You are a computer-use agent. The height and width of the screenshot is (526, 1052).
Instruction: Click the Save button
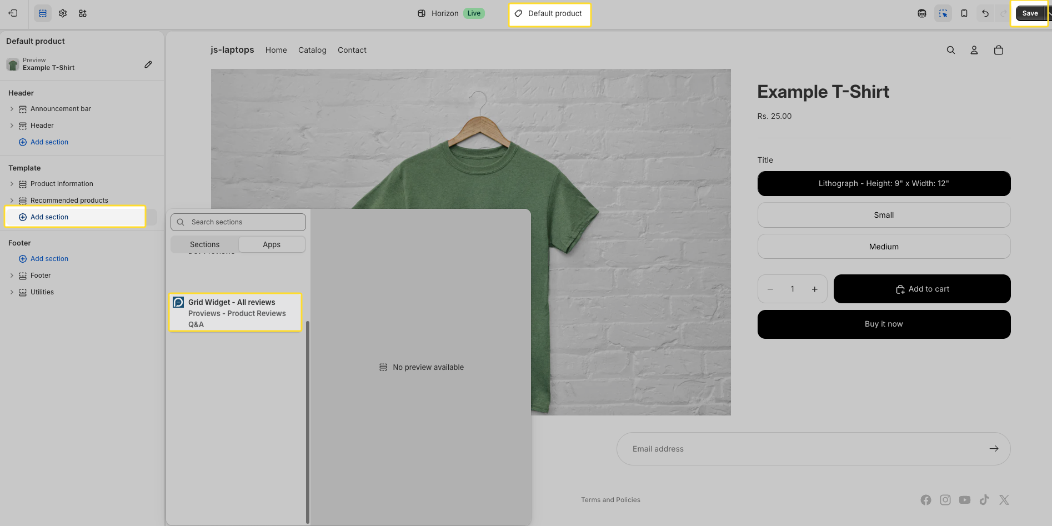(x=1030, y=13)
